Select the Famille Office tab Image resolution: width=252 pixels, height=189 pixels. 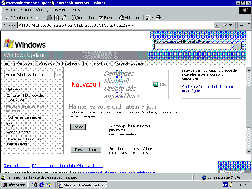pos(95,63)
